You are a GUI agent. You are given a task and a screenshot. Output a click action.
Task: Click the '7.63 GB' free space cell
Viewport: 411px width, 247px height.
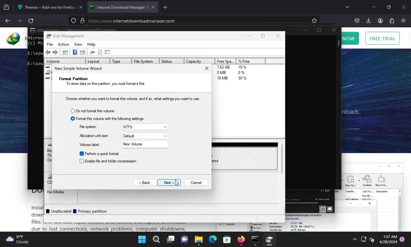coord(223,67)
